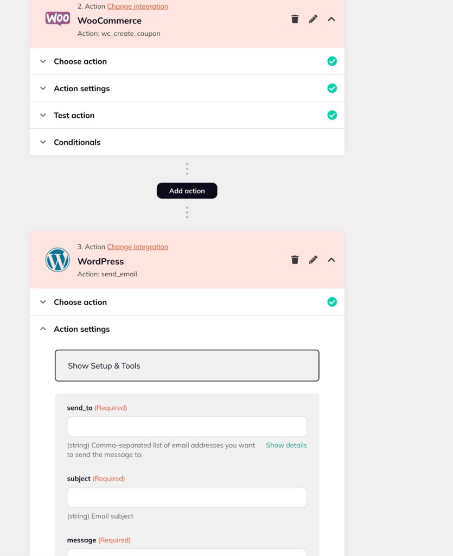This screenshot has height=556, width=453.
Task: Open Change integration link for WooCommerce action
Action: pos(137,7)
